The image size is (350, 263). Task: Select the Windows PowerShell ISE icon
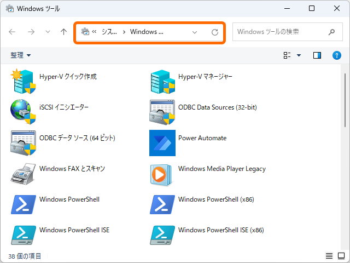23,235
